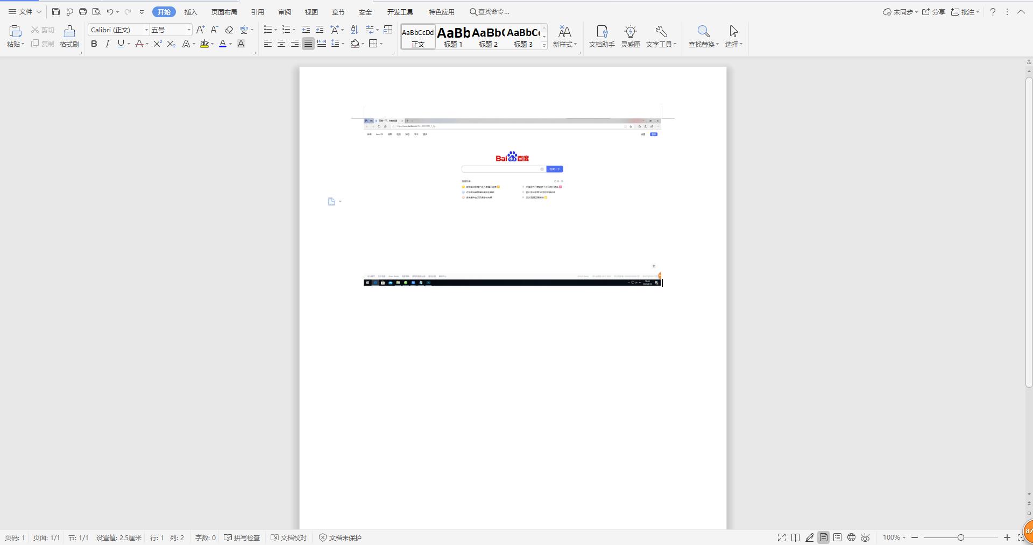Apply the Heading 1 style
The width and height of the screenshot is (1033, 545).
tap(453, 37)
